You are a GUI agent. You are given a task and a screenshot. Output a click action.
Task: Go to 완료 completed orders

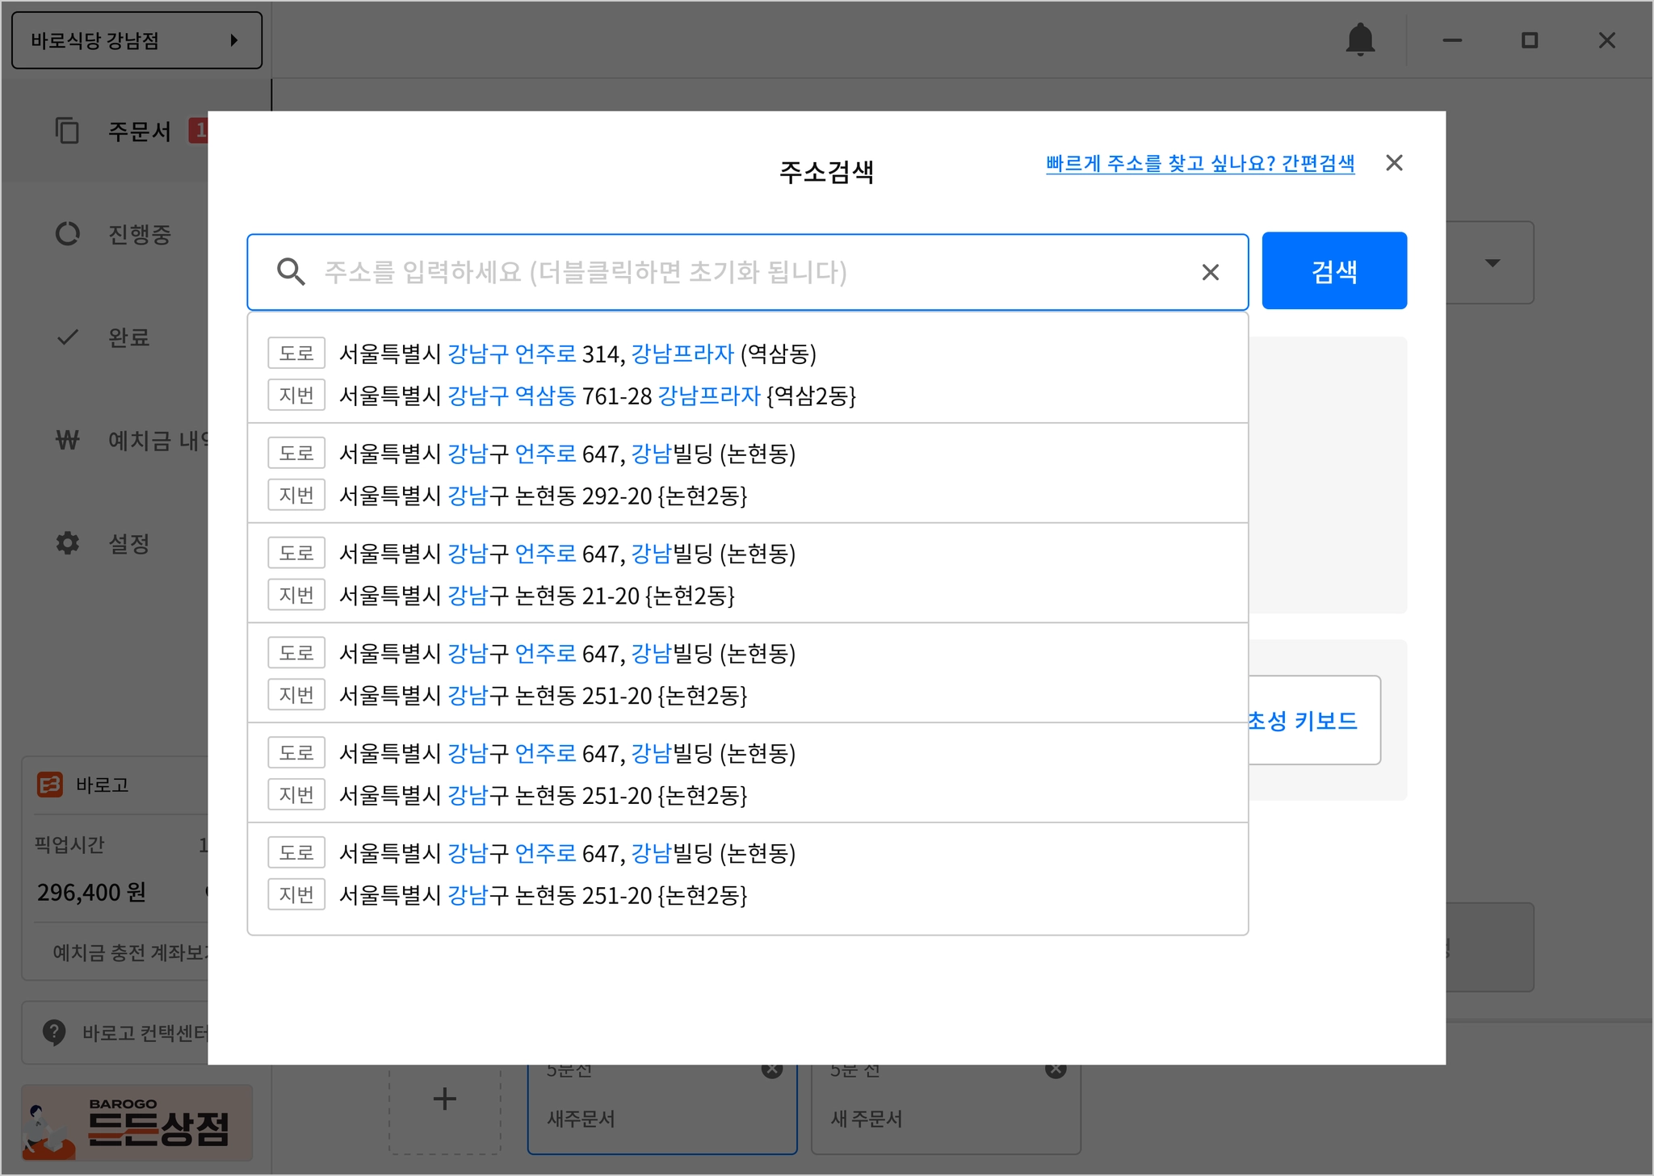129,337
